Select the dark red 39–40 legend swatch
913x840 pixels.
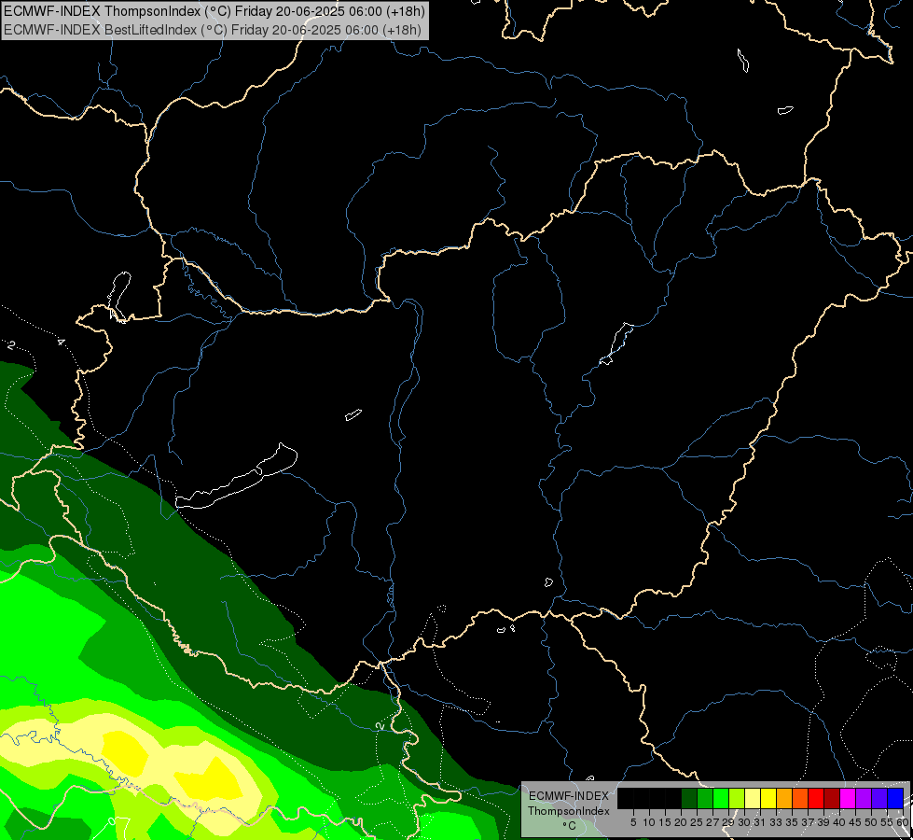(x=832, y=798)
